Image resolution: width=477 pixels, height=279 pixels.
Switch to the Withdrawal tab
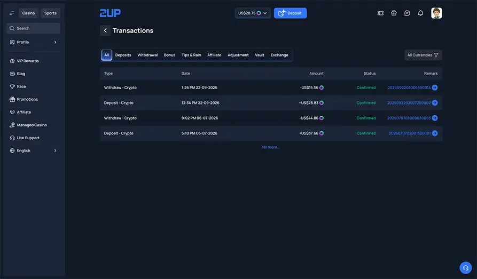coord(147,55)
